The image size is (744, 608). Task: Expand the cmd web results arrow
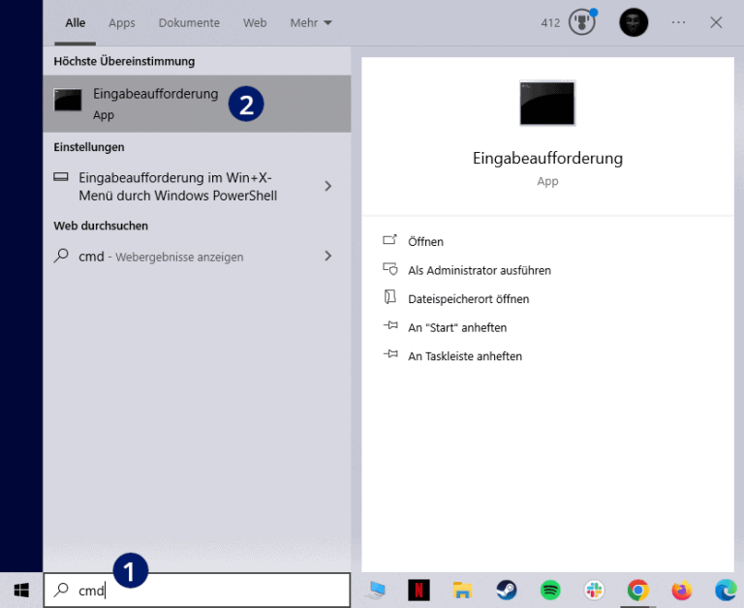(x=328, y=257)
